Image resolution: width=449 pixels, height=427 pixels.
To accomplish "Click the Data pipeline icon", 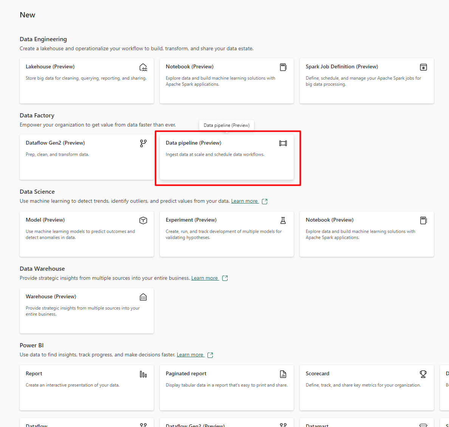I will (283, 143).
